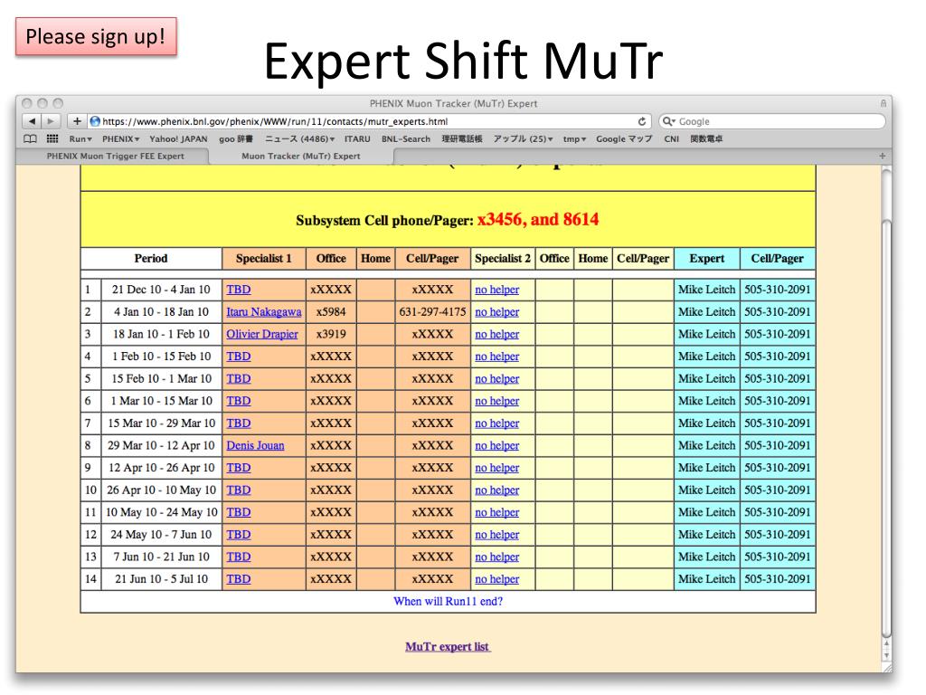
Task: Click the Expert column header
Action: 707,259
